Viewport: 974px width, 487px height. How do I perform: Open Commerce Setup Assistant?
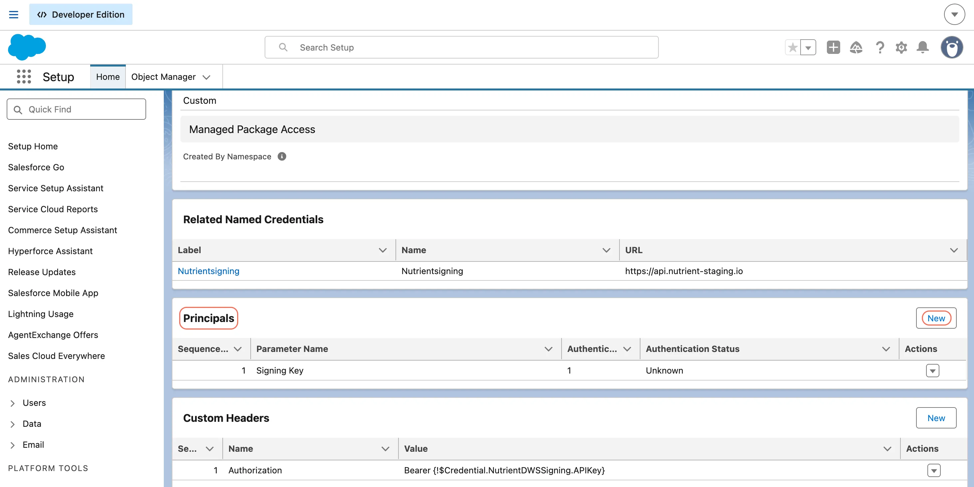[x=62, y=230]
